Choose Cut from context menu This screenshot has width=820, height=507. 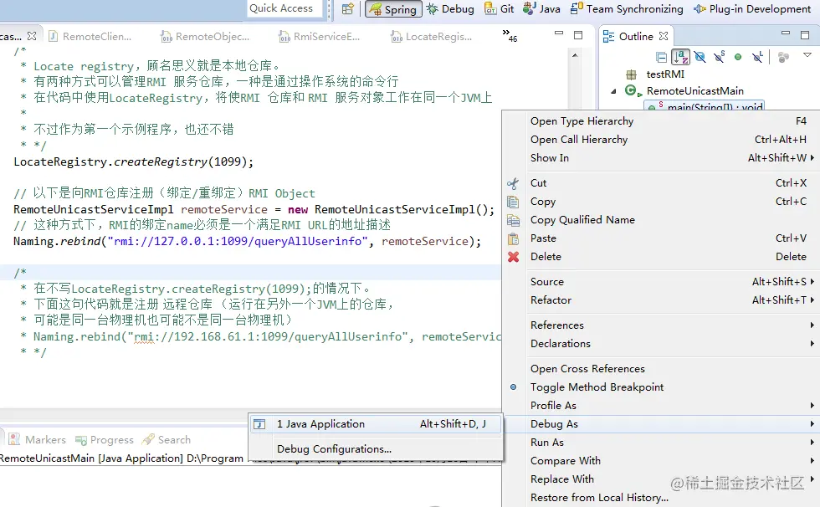[660, 183]
